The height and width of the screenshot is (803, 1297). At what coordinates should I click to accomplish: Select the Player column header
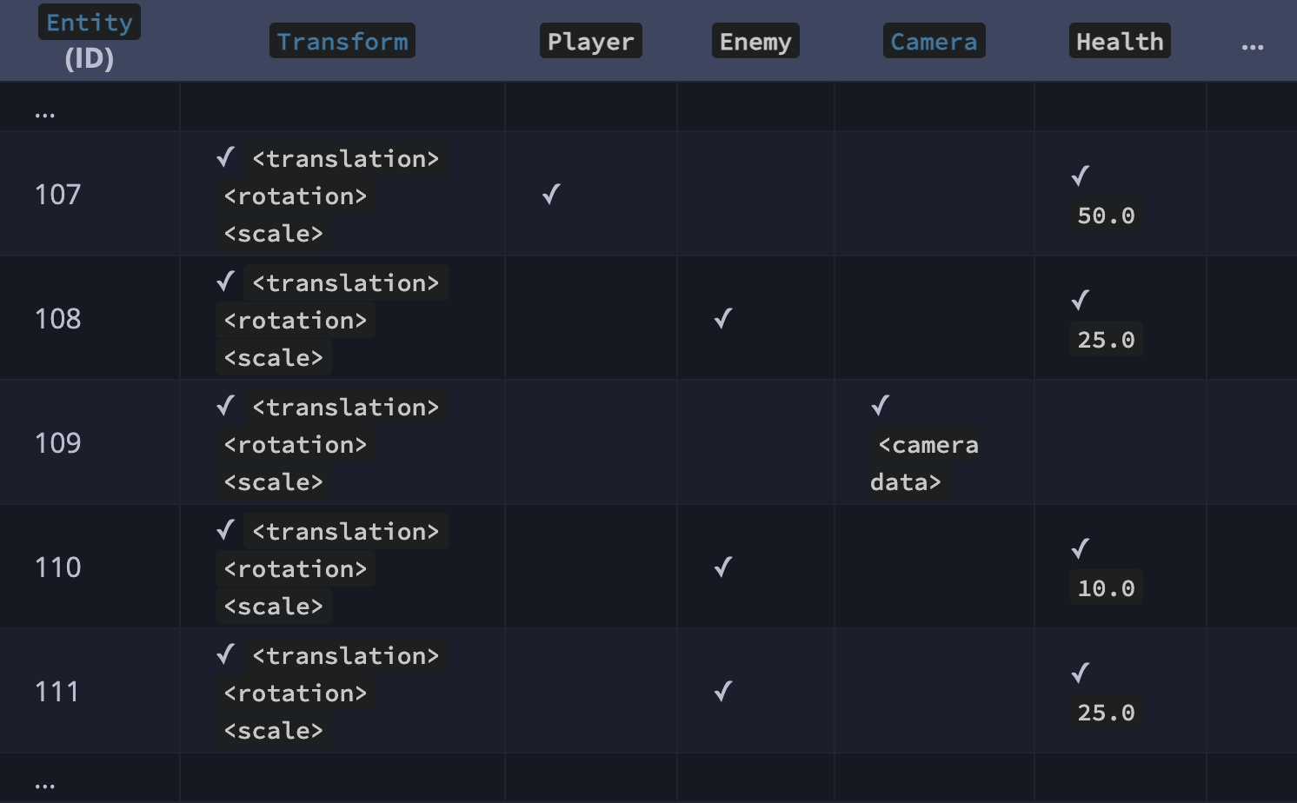[590, 42]
